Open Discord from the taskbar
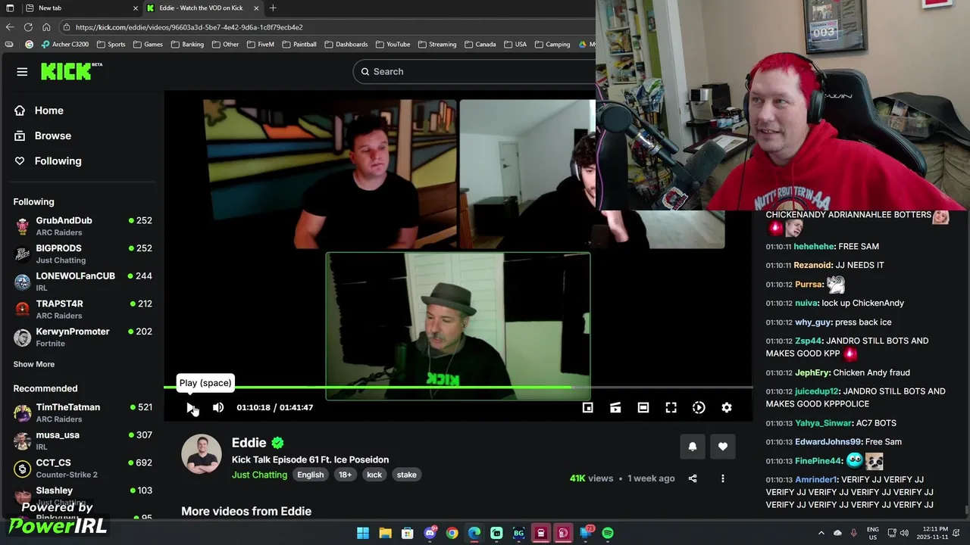 click(430, 533)
